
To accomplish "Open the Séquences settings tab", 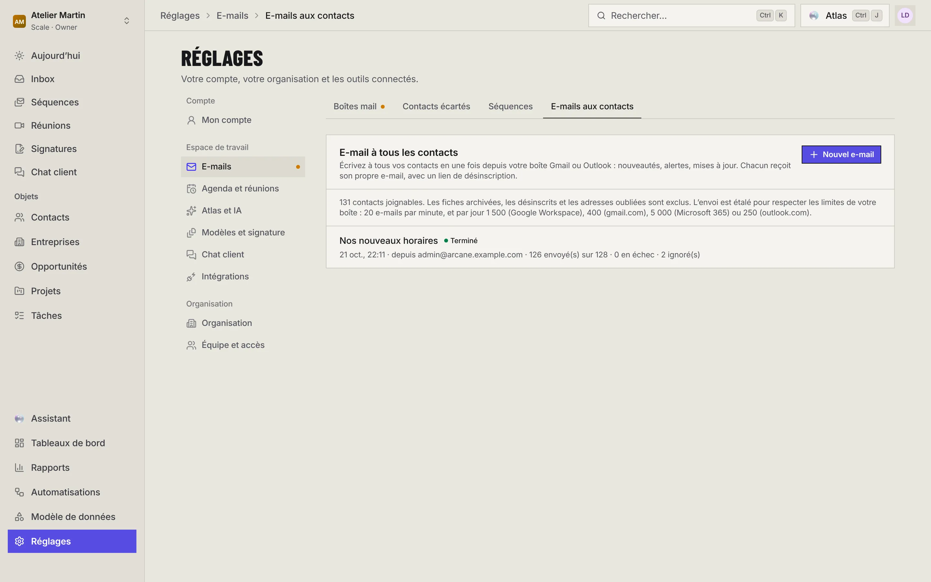I will [510, 107].
